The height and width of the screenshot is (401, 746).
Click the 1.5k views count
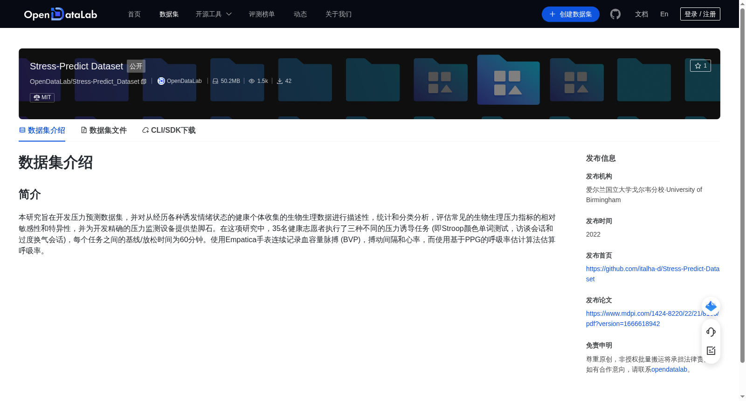258,81
